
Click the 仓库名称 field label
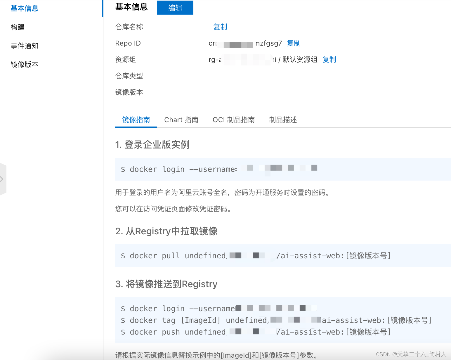pos(129,27)
